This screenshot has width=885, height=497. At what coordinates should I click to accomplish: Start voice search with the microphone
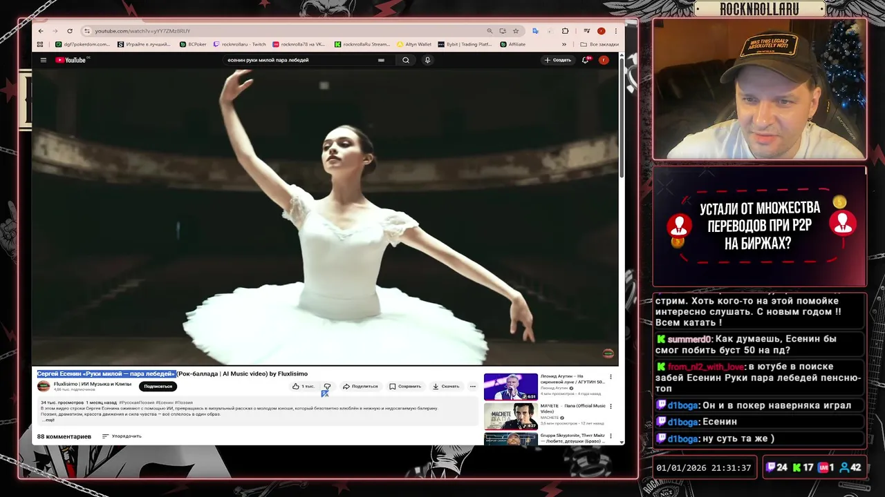point(427,60)
